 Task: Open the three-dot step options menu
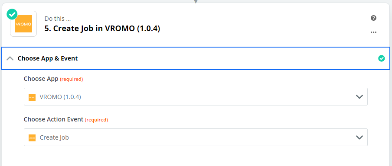coord(373,32)
